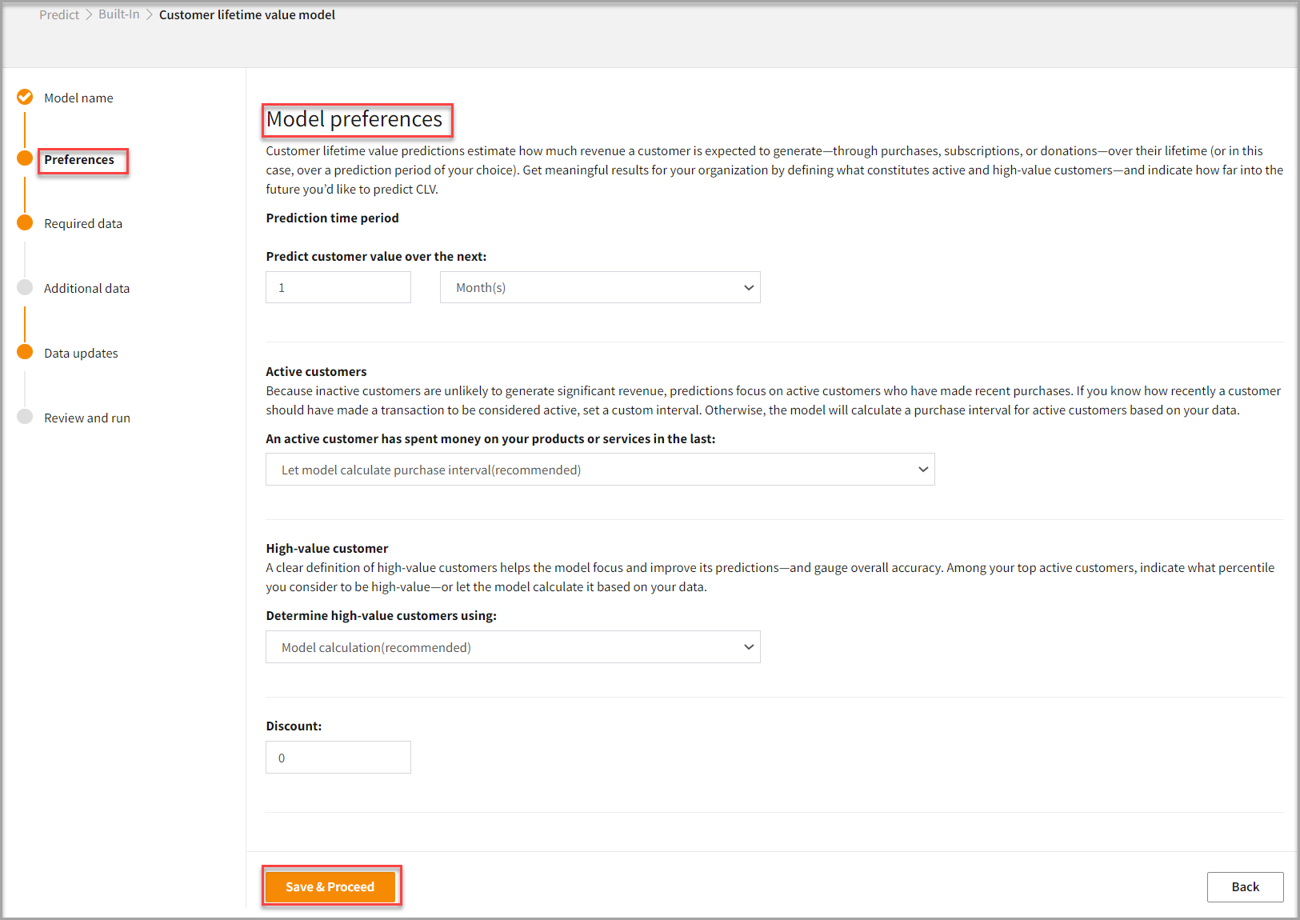Click the Discount input field

(x=338, y=758)
